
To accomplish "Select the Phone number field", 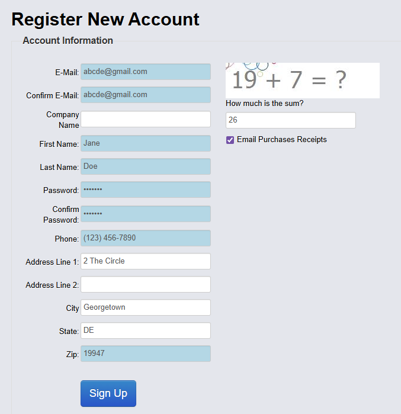I will (146, 238).
